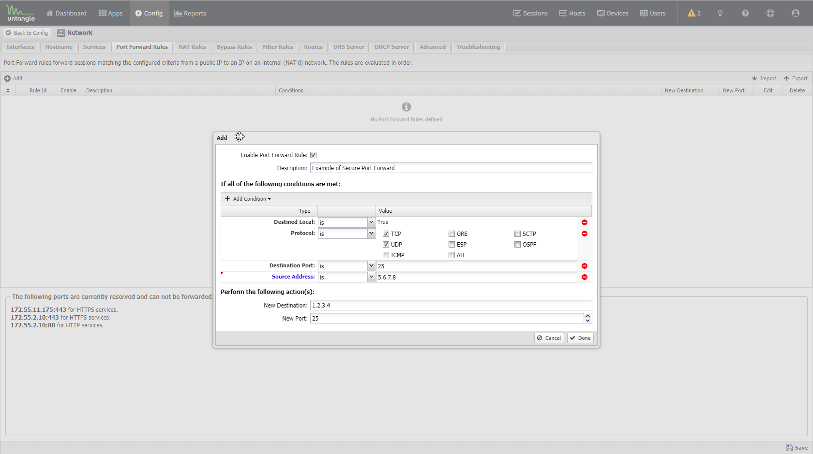This screenshot has height=454, width=813.
Task: Open the help documentation
Action: tap(745, 13)
